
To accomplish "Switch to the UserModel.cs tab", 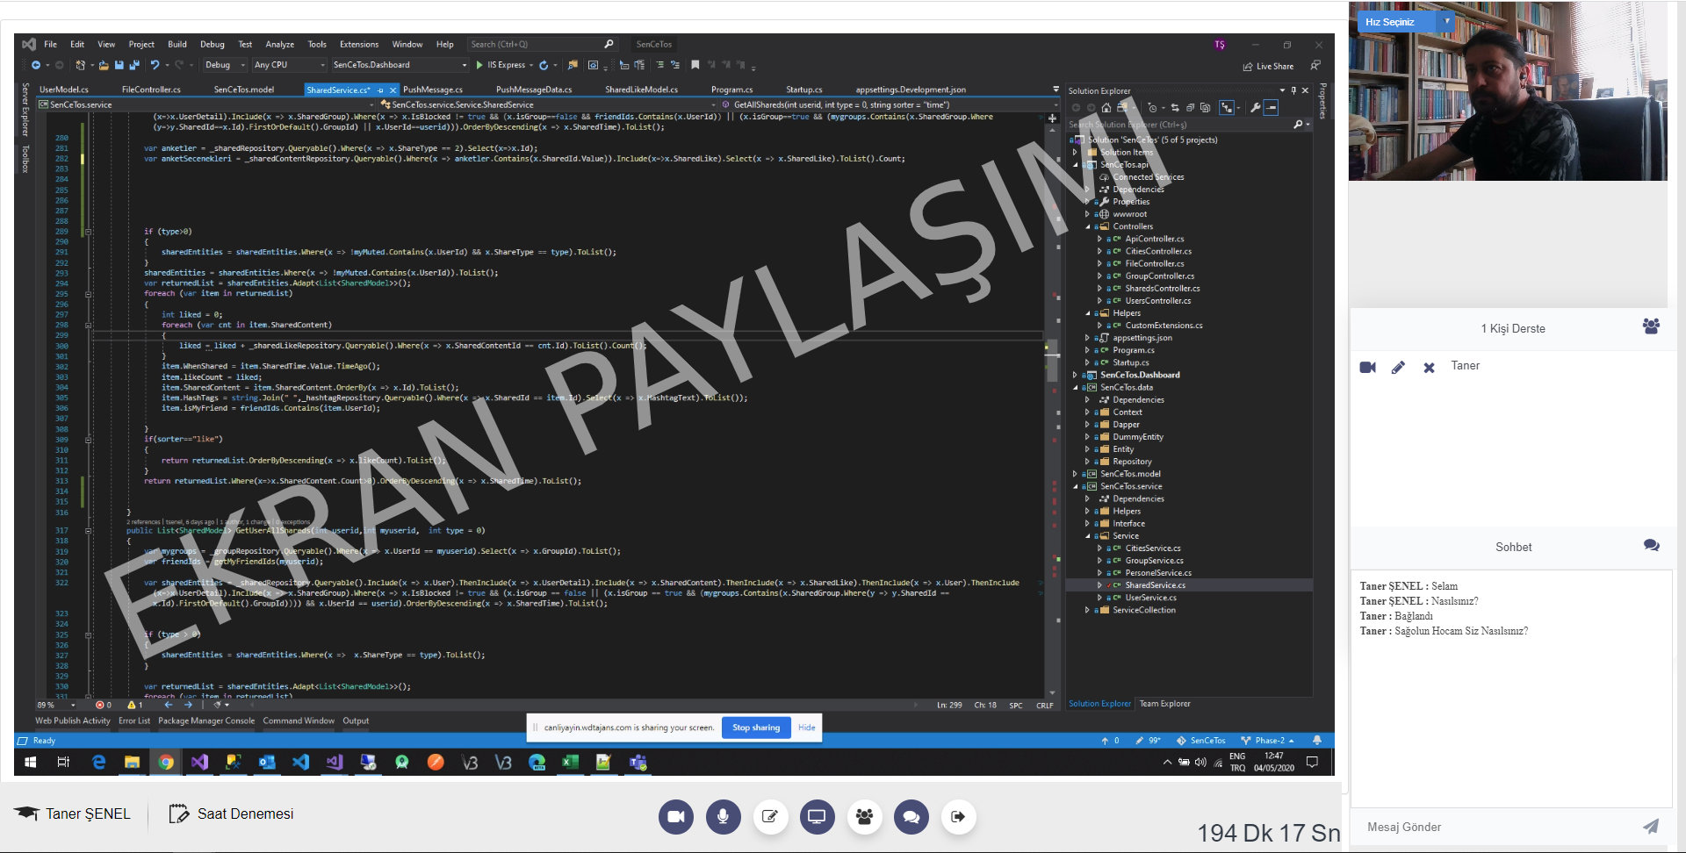I will click(x=64, y=90).
